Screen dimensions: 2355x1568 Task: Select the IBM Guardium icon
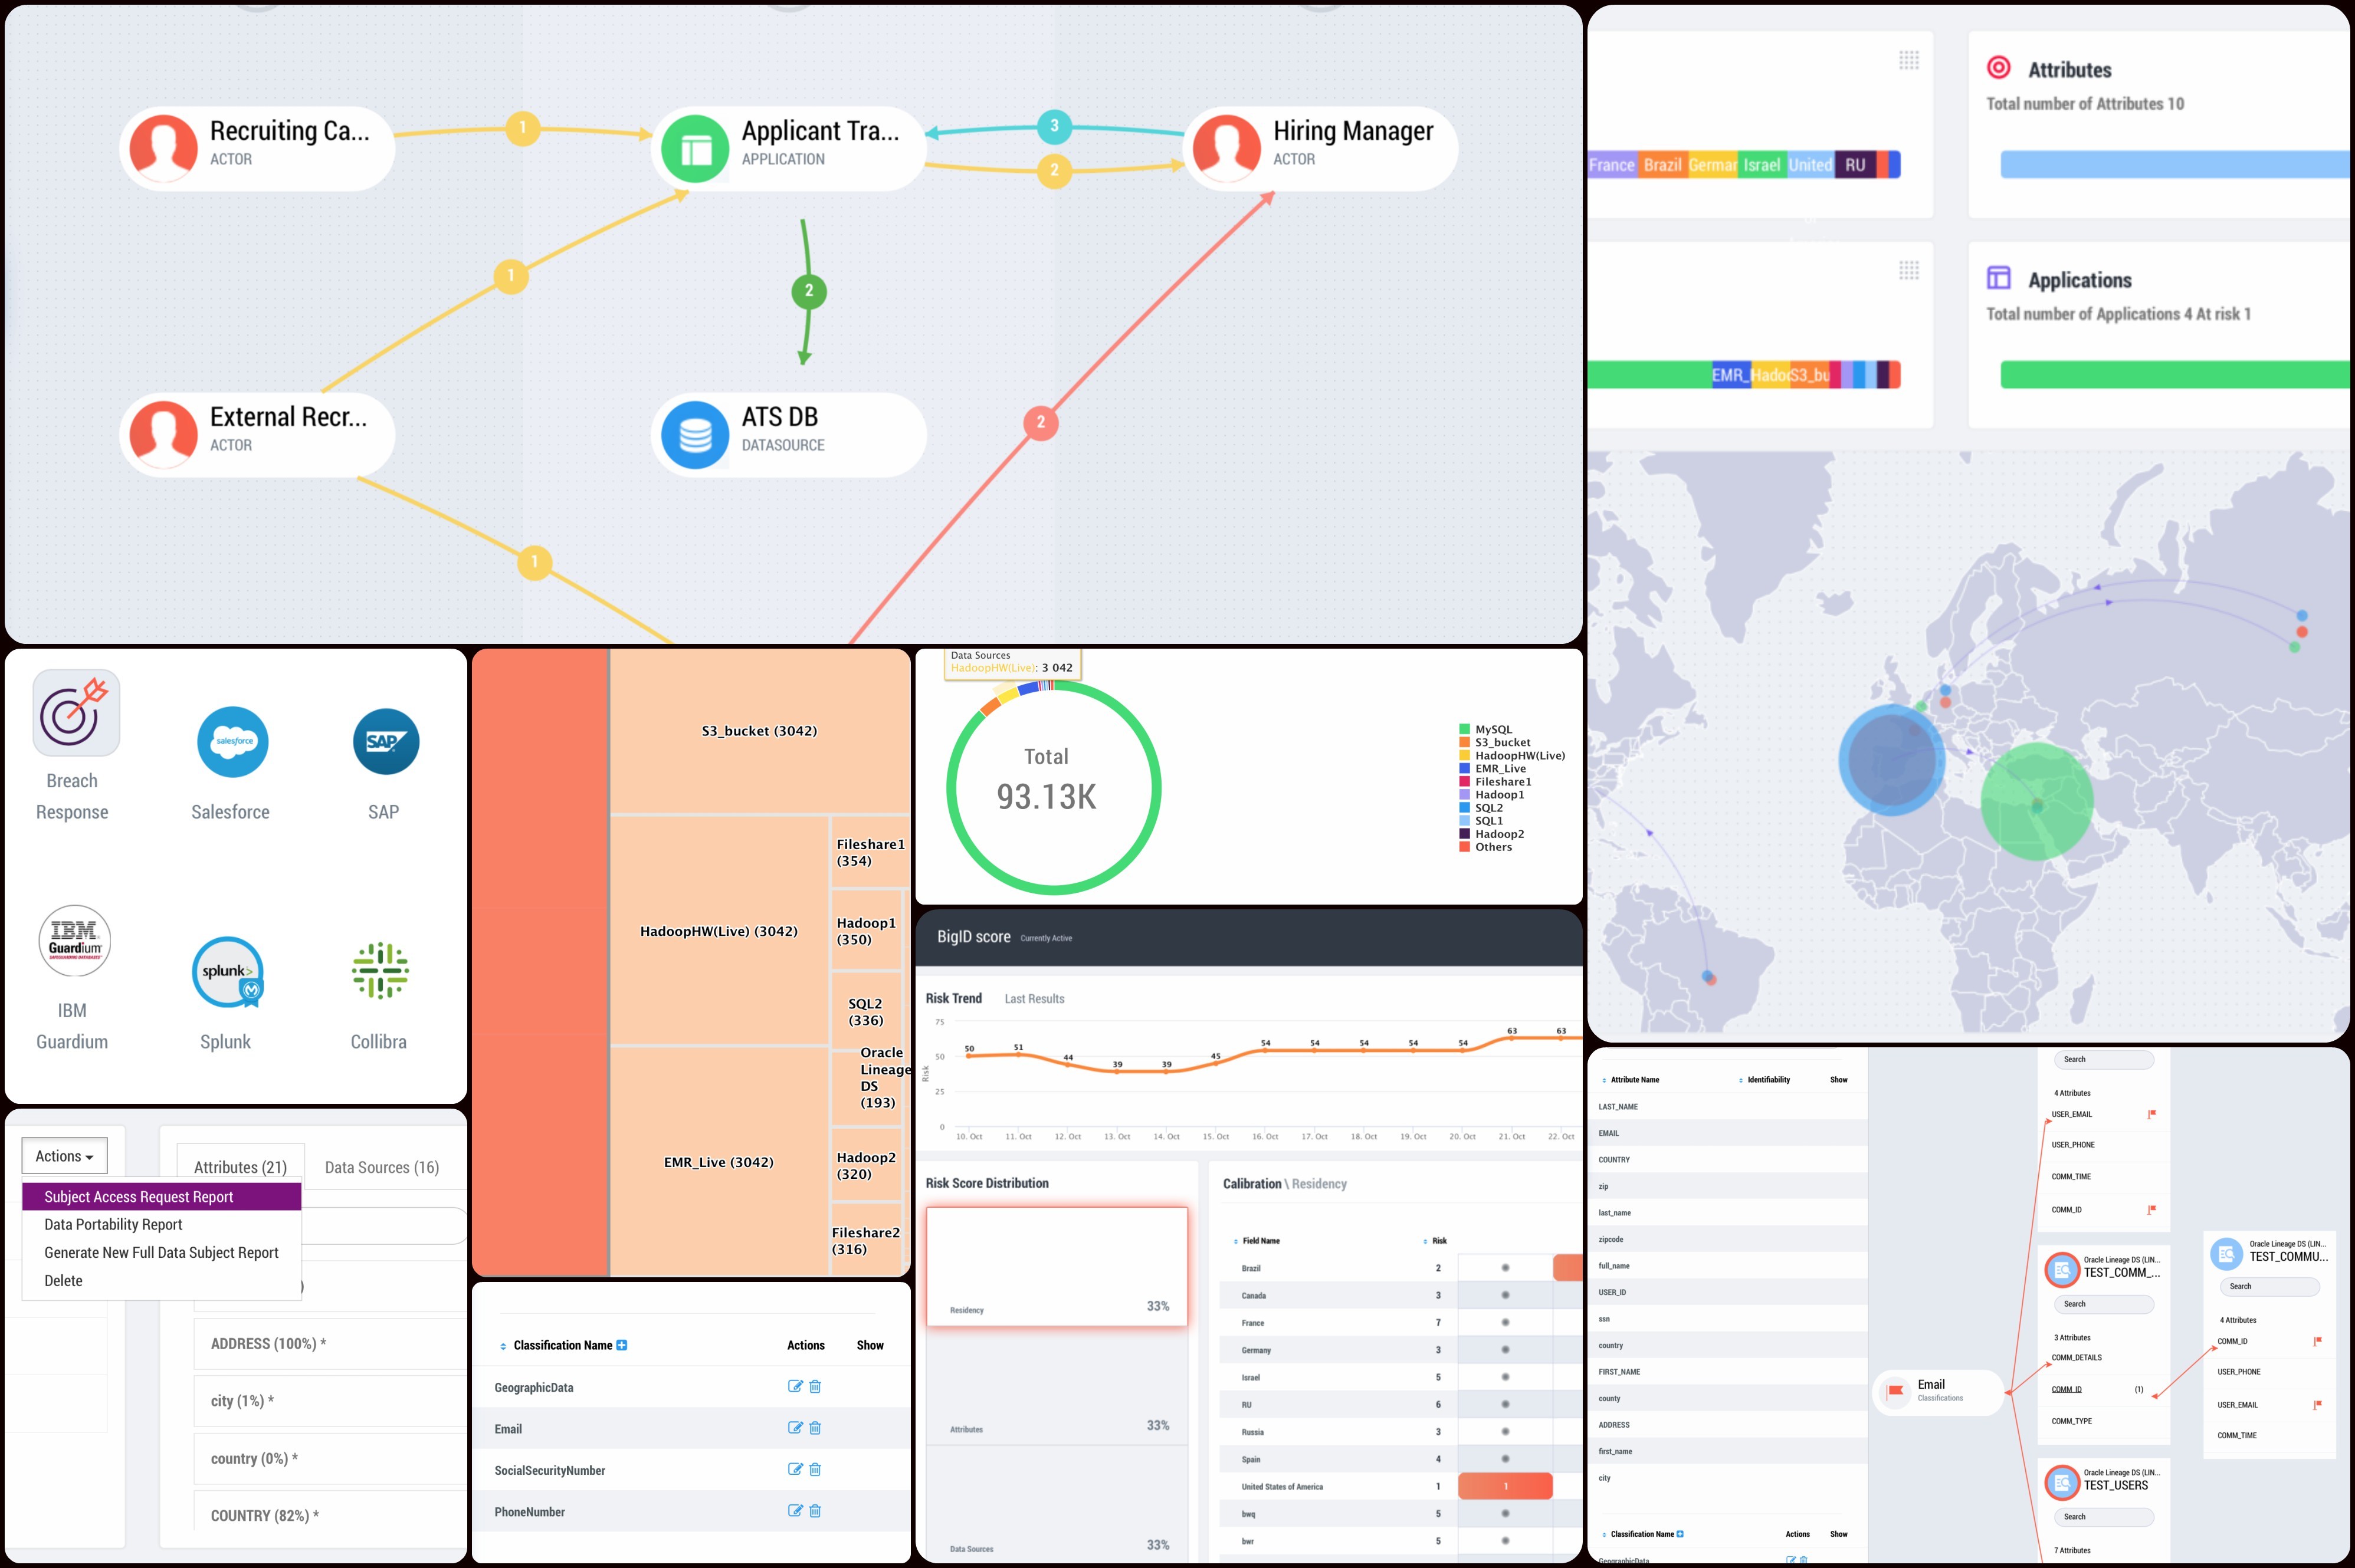click(x=74, y=940)
